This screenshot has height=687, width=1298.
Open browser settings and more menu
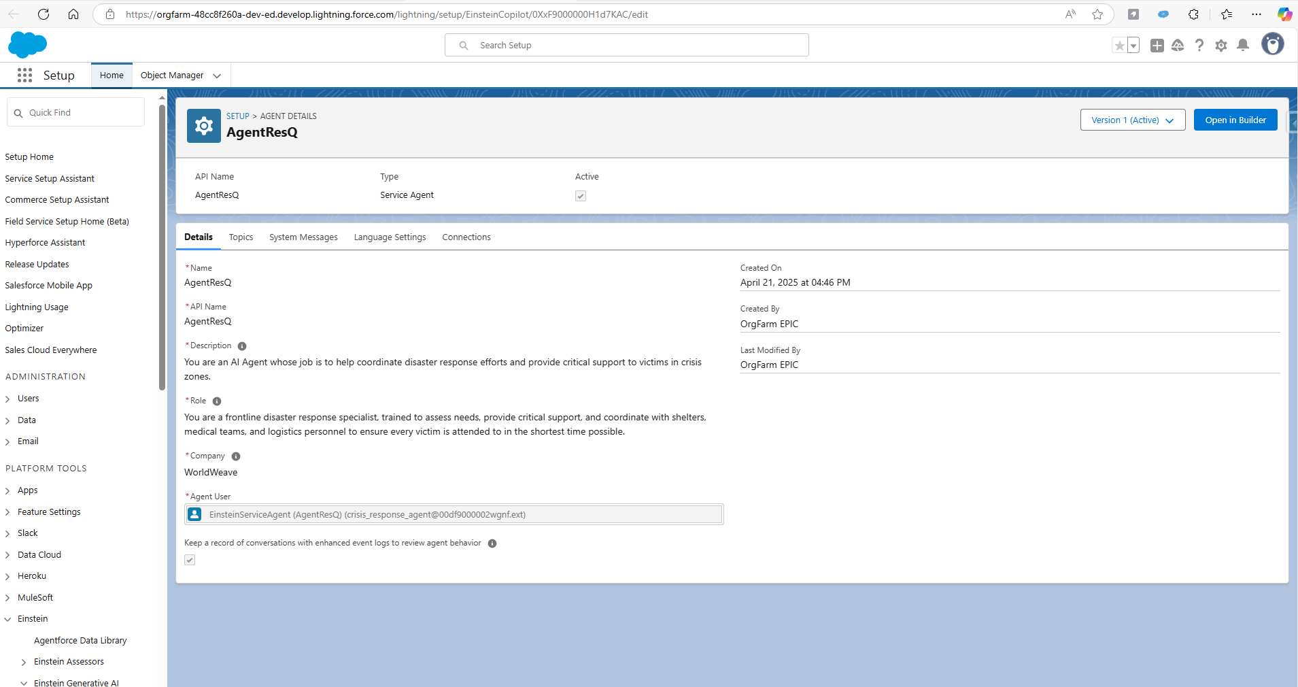pos(1257,14)
